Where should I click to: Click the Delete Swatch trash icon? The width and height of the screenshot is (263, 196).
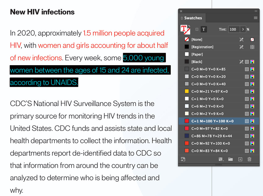(x=249, y=159)
